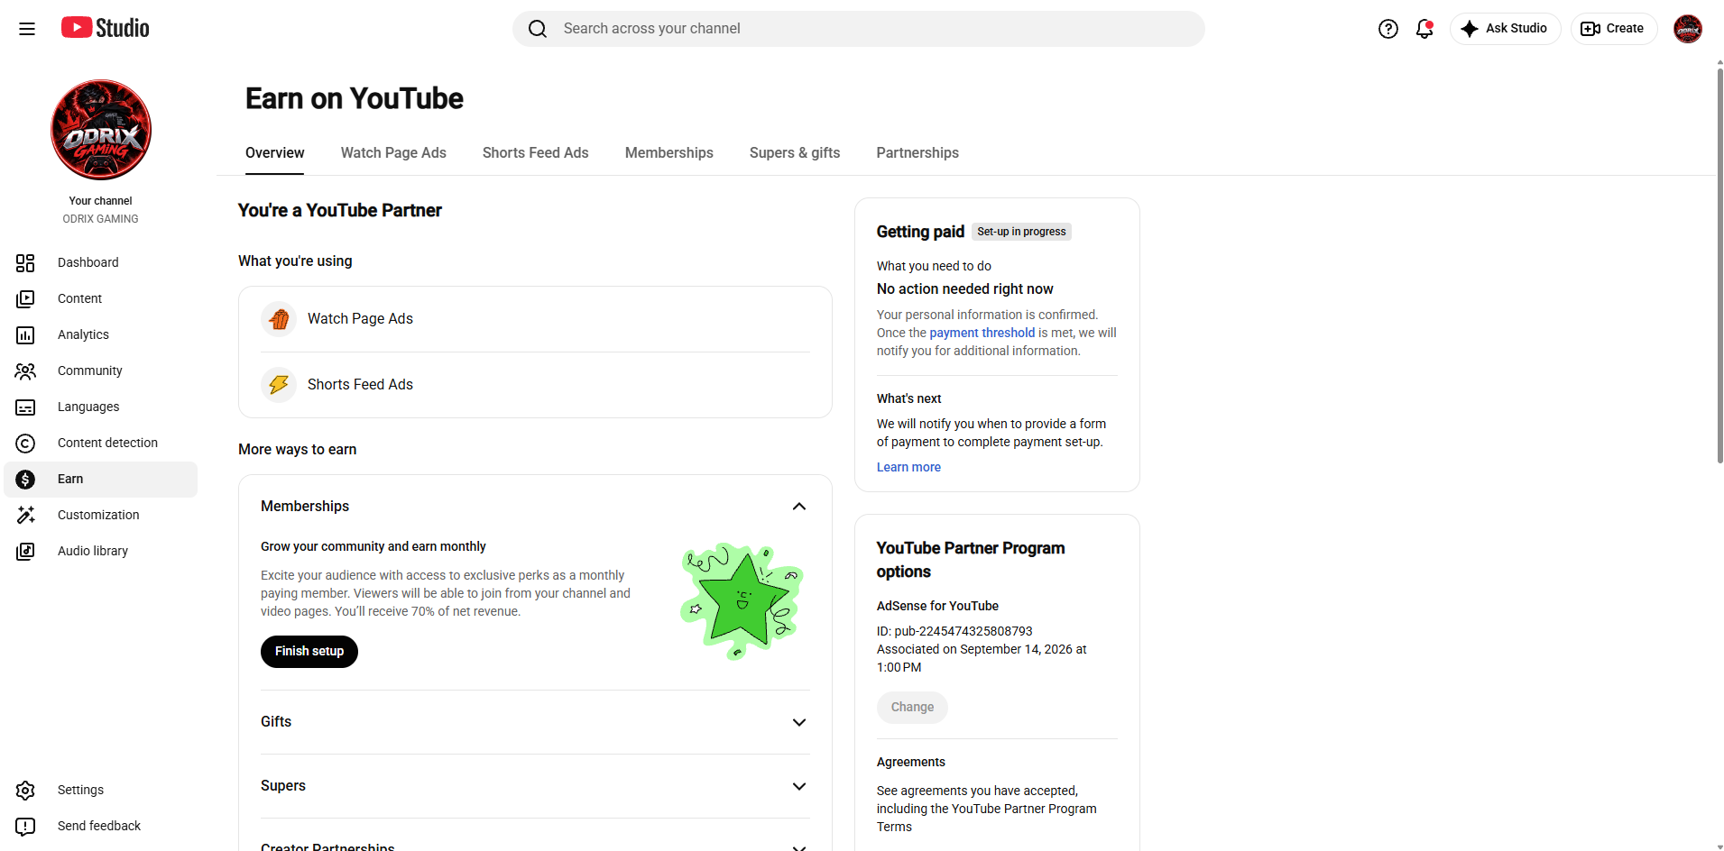
Task: Click the Send feedback menu item
Action: pyautogui.click(x=101, y=826)
